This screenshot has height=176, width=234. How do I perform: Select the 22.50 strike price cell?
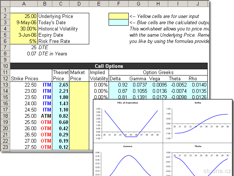coord(24,85)
